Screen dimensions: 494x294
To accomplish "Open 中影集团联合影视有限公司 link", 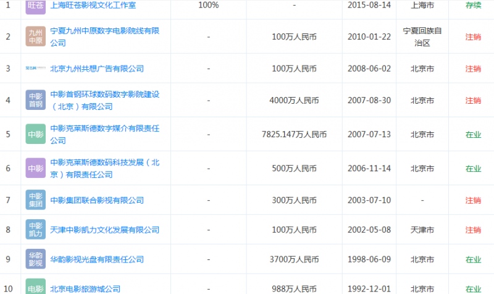I will [97, 200].
